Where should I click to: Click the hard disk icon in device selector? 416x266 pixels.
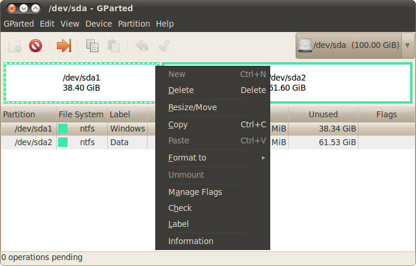coord(305,46)
